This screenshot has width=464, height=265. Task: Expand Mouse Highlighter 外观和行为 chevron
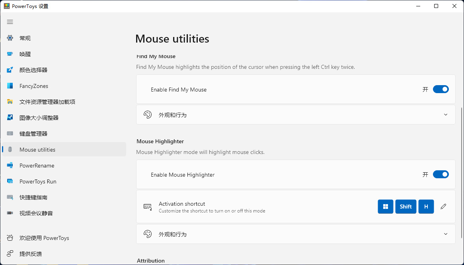pyautogui.click(x=445, y=234)
